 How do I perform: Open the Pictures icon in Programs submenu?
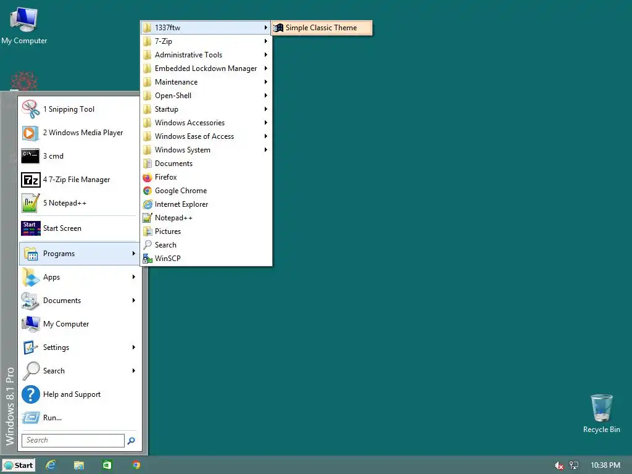click(x=148, y=231)
